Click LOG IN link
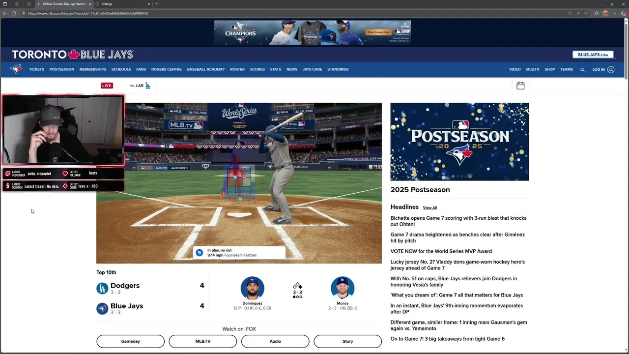 599,69
